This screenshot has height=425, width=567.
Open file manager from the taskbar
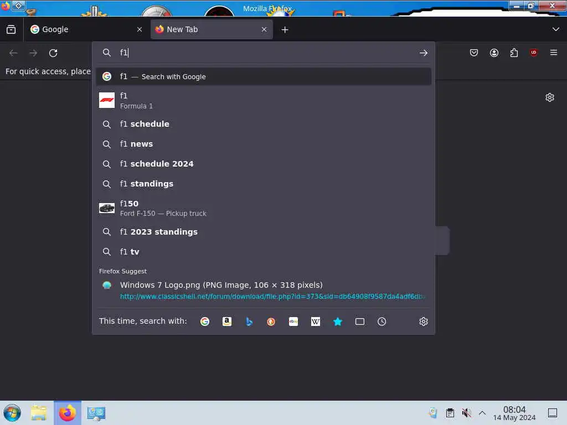[x=39, y=413]
